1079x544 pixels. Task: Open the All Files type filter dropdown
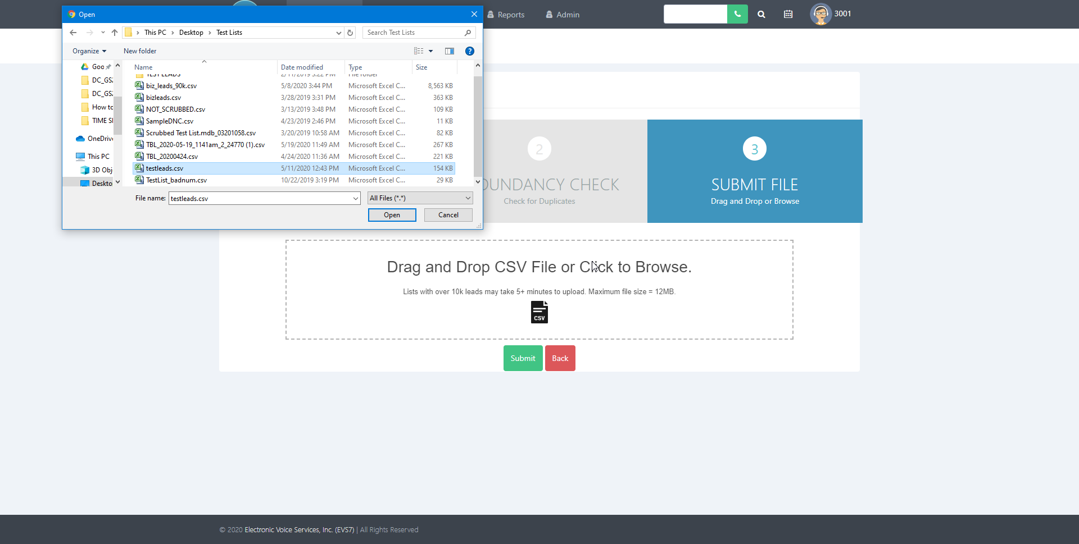[420, 198]
